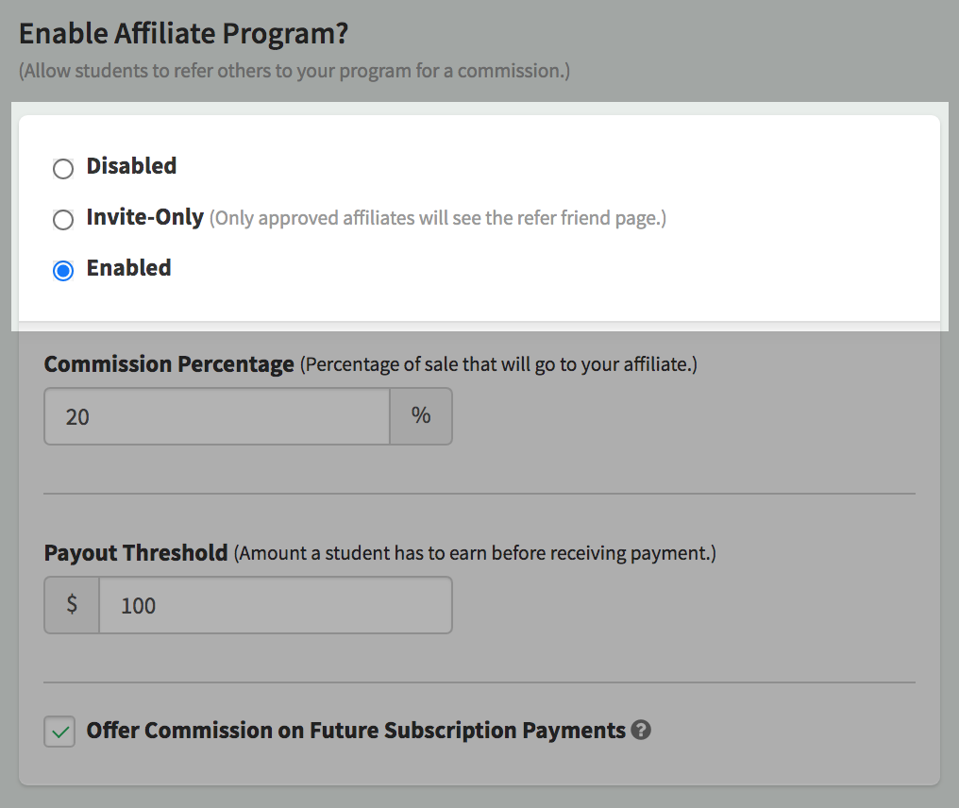The width and height of the screenshot is (959, 808).
Task: Click the Enabled label text
Action: click(x=129, y=268)
